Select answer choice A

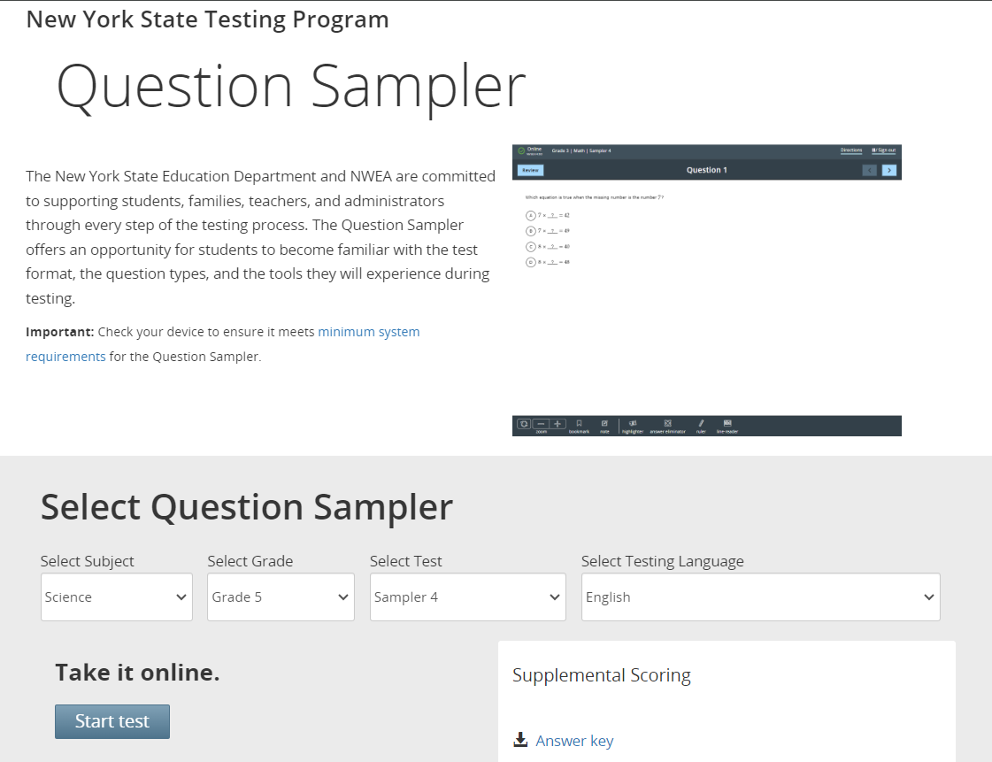[530, 215]
